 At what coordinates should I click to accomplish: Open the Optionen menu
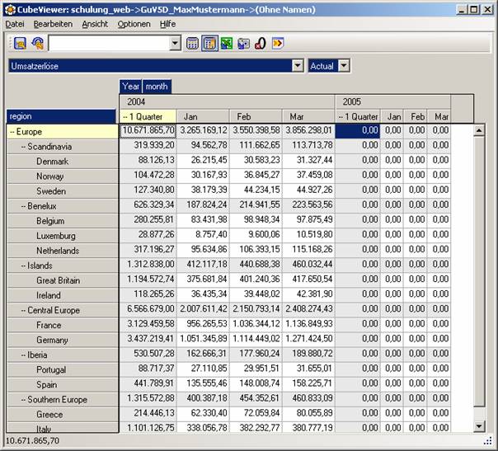pos(134,24)
